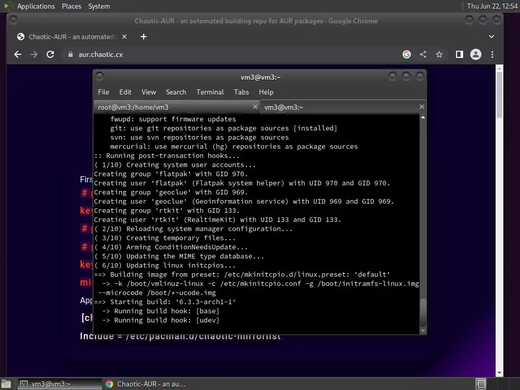
Task: Open the Terminal menu
Action: (210, 92)
